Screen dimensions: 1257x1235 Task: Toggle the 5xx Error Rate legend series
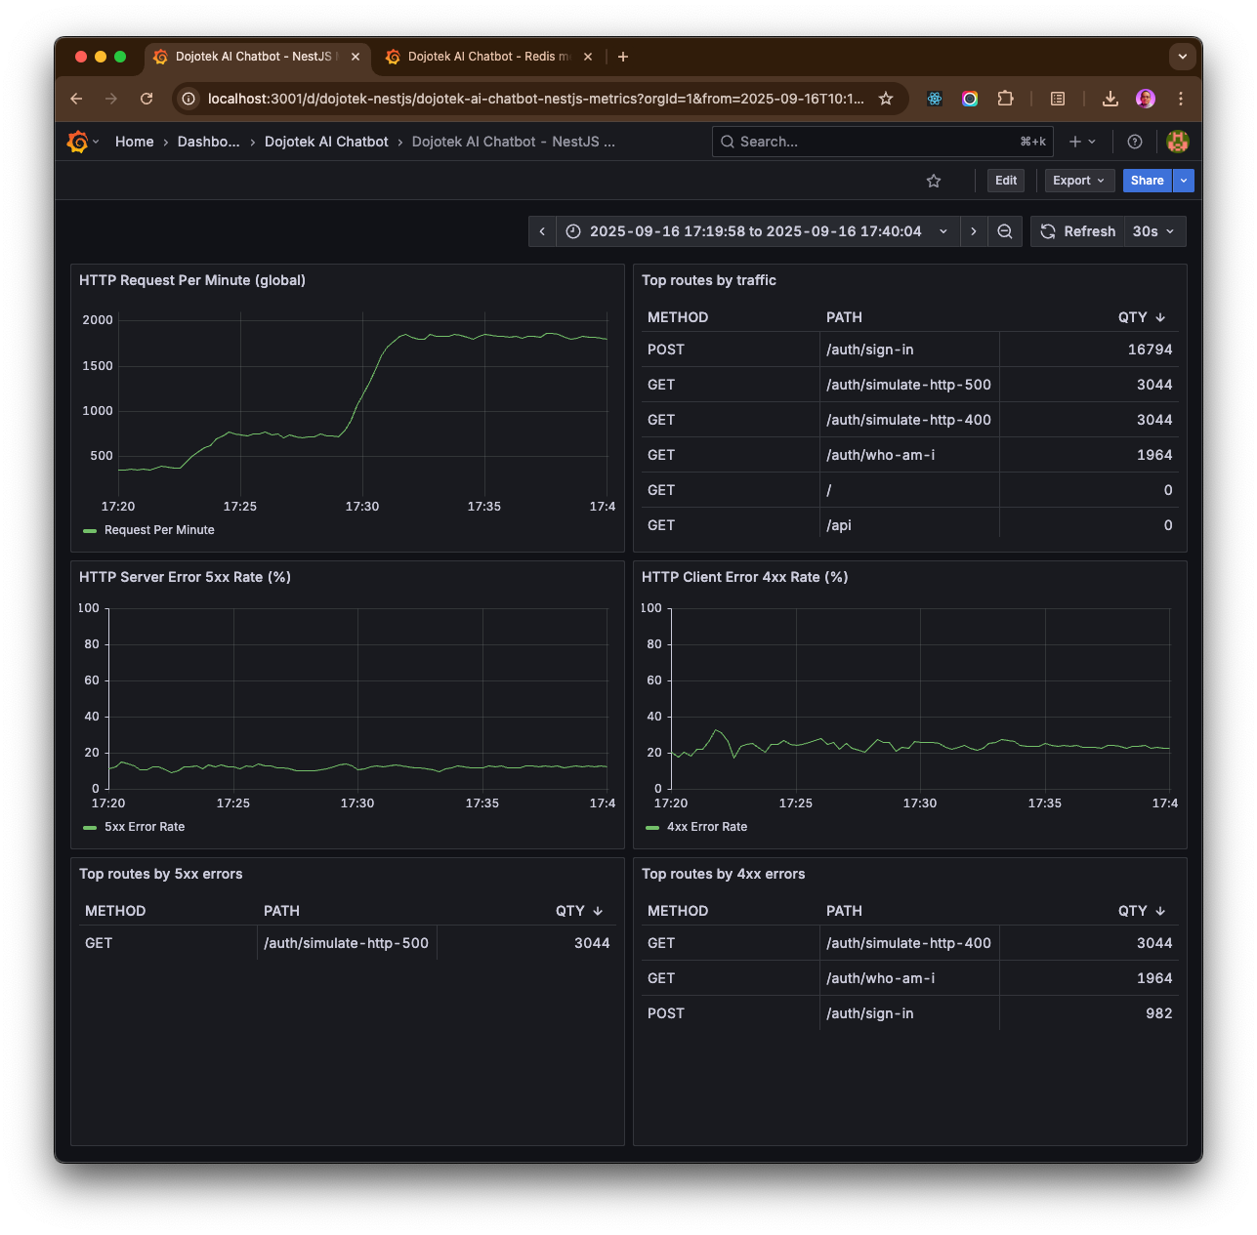click(x=144, y=827)
